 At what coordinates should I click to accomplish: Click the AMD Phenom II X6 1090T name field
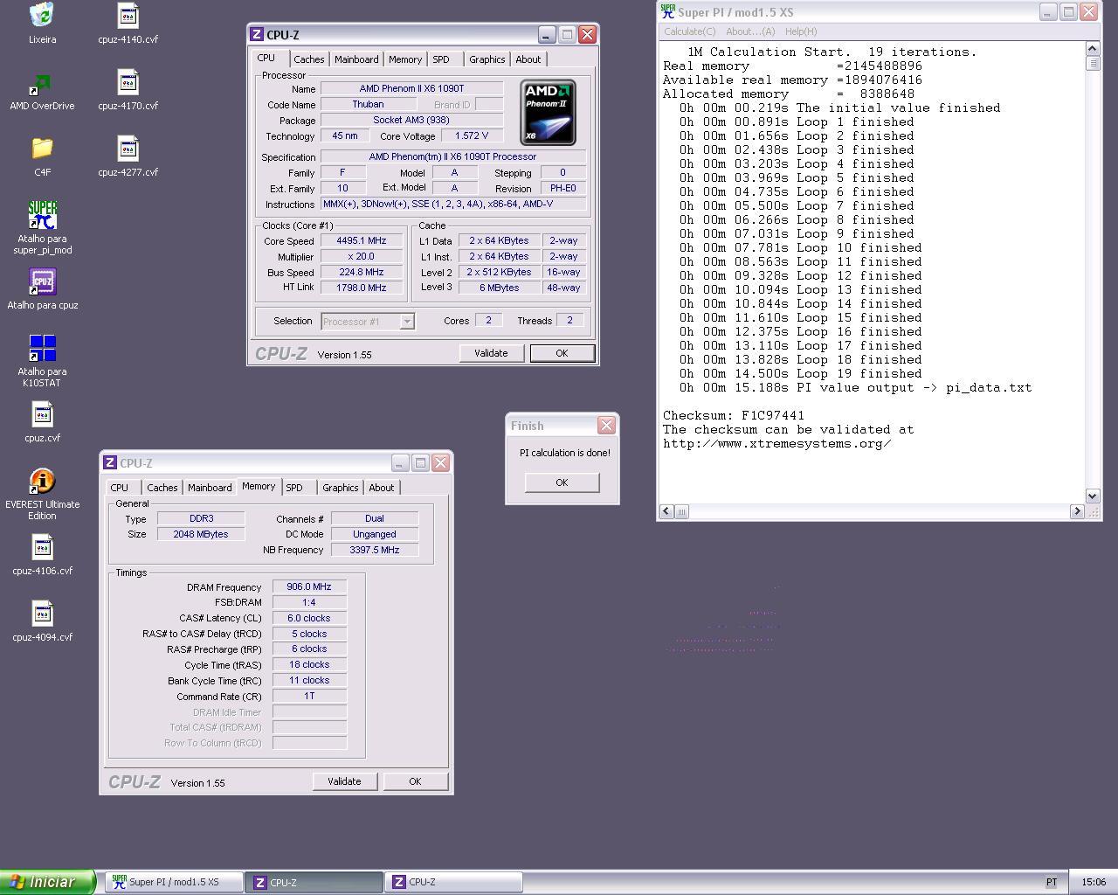[x=411, y=88]
